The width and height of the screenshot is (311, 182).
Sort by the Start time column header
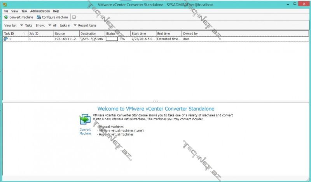pos(143,34)
